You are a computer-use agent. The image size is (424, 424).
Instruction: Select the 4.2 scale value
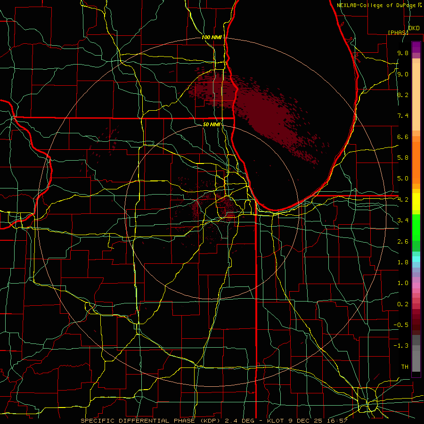403,200
